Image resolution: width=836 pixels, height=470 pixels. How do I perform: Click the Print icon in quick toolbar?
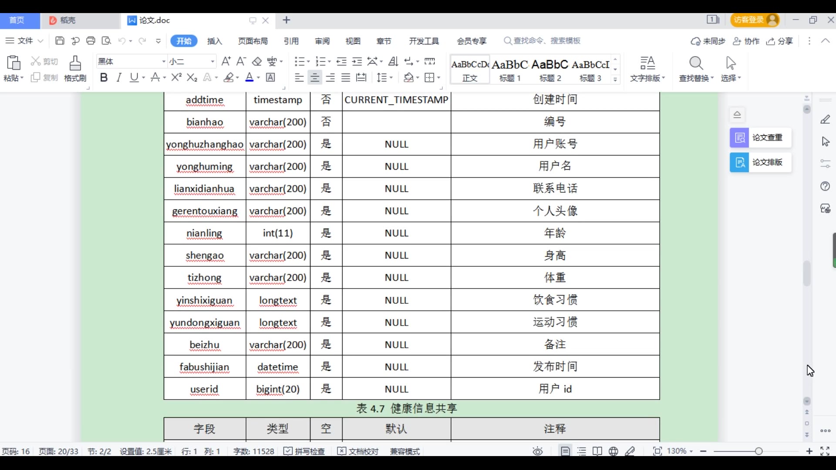click(x=91, y=41)
